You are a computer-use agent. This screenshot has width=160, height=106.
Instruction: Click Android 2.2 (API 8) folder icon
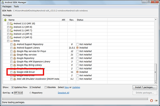(11, 27)
